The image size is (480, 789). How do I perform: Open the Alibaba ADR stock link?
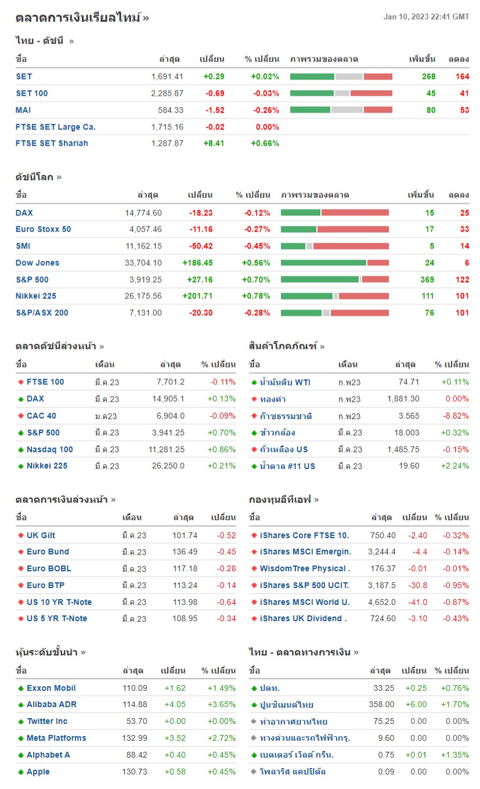click(52, 704)
